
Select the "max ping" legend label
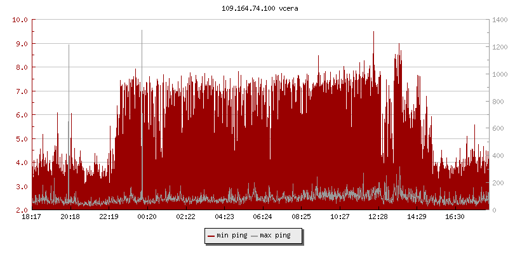[x=275, y=236]
